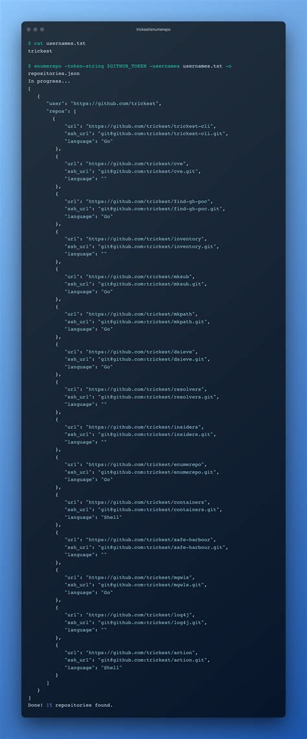
Task: Click the trickest/enumerepo window title
Action: 153,29
